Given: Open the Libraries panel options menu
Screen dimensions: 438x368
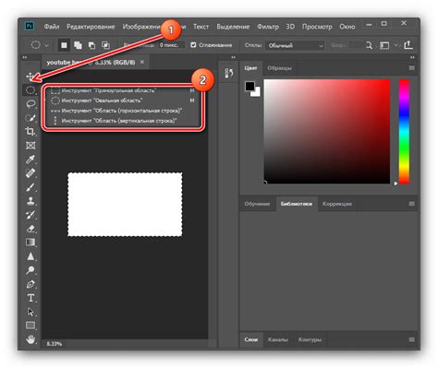Looking at the screenshot, I should tap(411, 204).
